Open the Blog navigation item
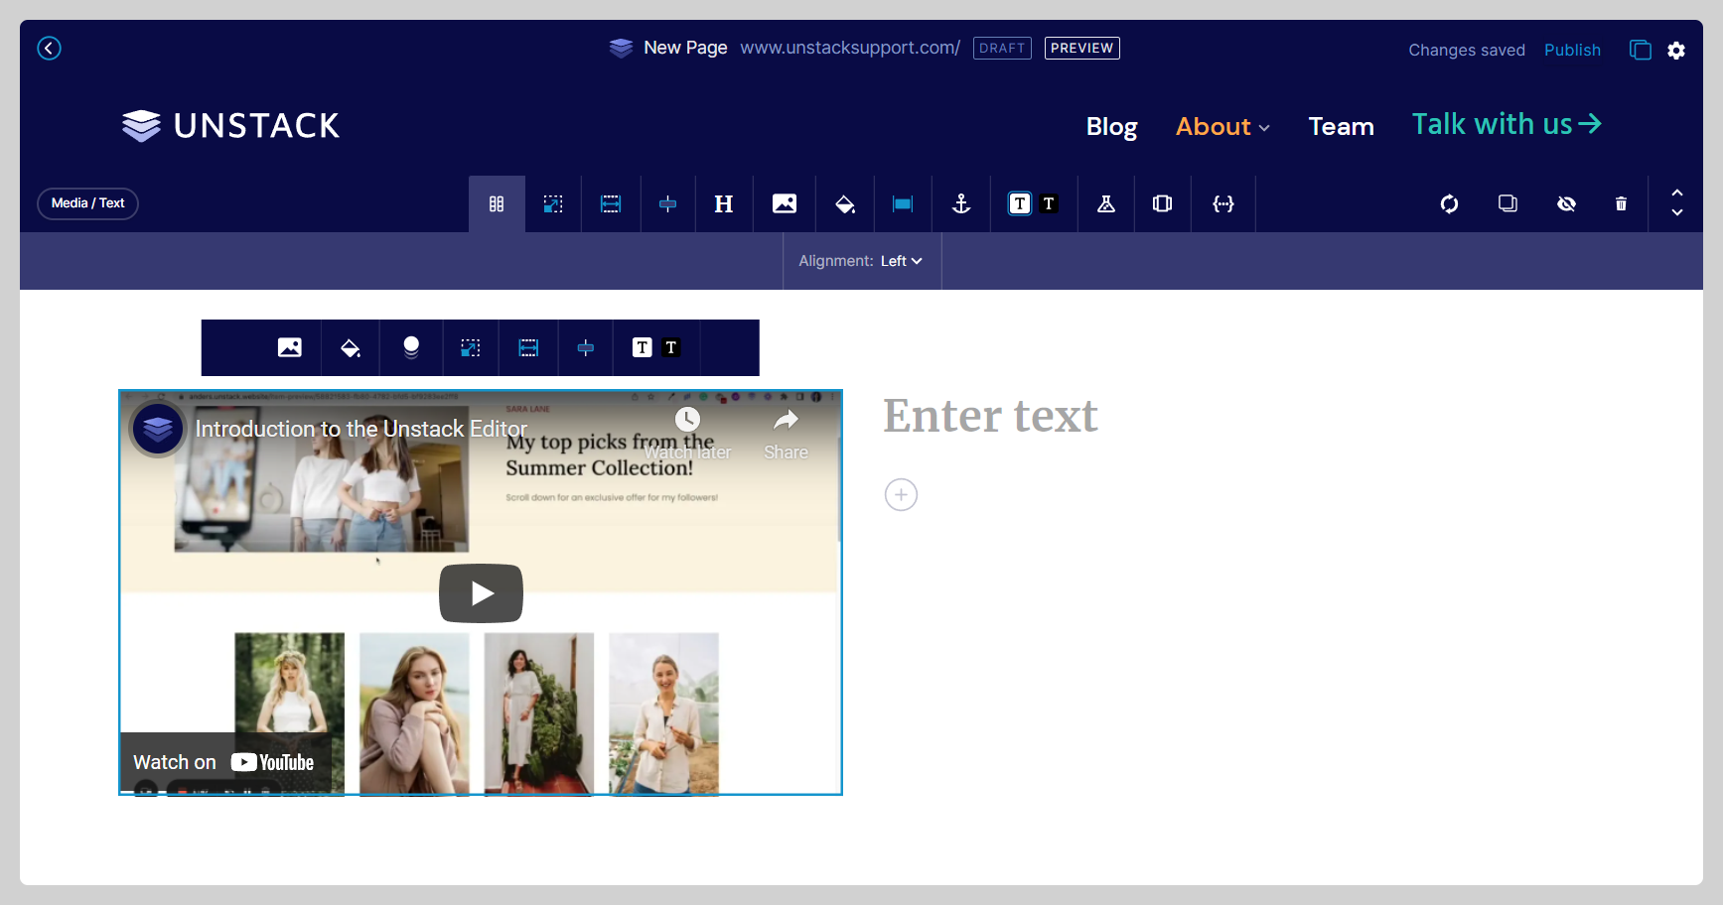Viewport: 1723px width, 905px height. pos(1111,126)
